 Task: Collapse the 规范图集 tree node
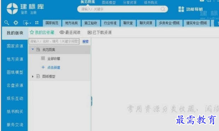point(33,49)
